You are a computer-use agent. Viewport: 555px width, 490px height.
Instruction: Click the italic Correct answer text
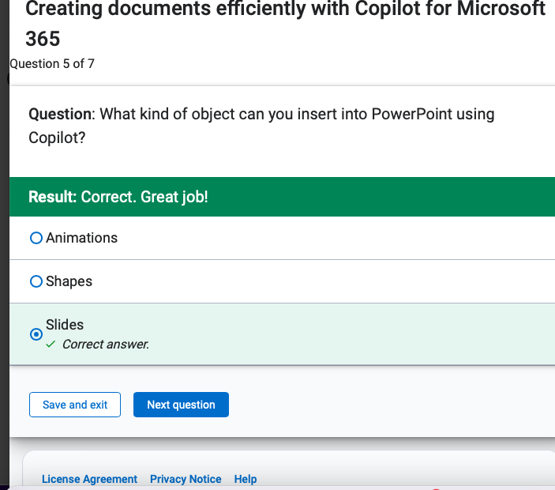click(x=106, y=345)
